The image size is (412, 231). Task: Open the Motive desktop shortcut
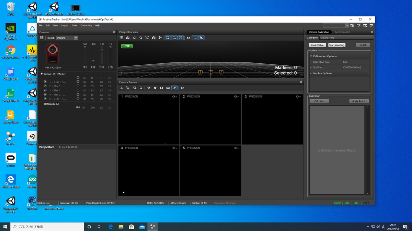[x=11, y=139]
